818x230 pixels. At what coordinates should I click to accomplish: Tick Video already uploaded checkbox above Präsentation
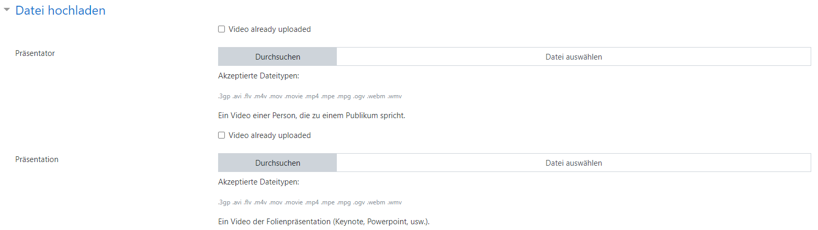[222, 135]
